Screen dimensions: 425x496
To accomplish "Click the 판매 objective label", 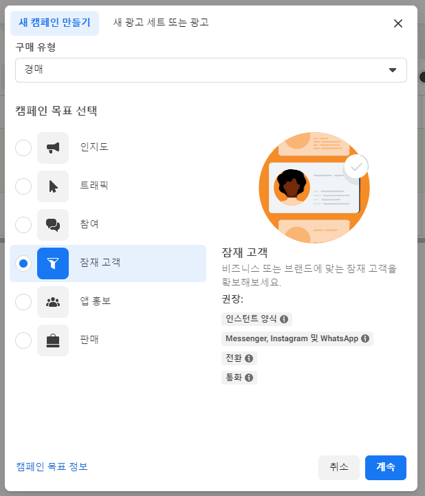I will click(89, 340).
